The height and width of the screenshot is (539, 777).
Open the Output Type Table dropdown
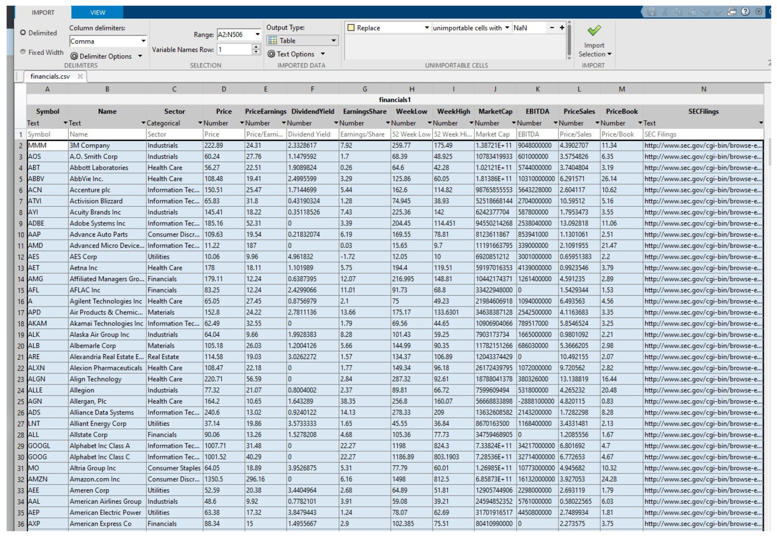click(x=333, y=40)
